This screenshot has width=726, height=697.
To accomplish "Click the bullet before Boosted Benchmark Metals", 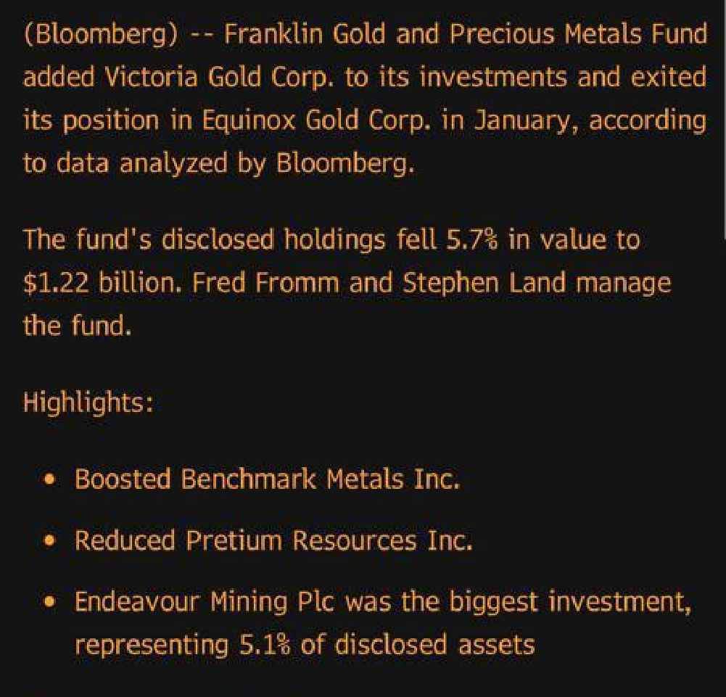I will tap(50, 479).
